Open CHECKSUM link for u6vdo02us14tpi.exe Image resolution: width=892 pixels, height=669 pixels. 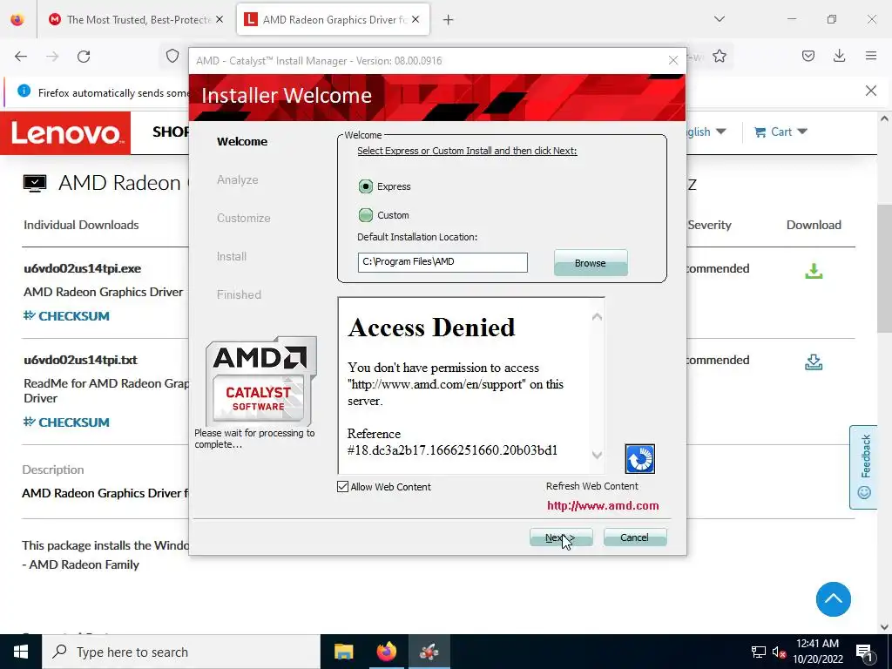click(66, 315)
